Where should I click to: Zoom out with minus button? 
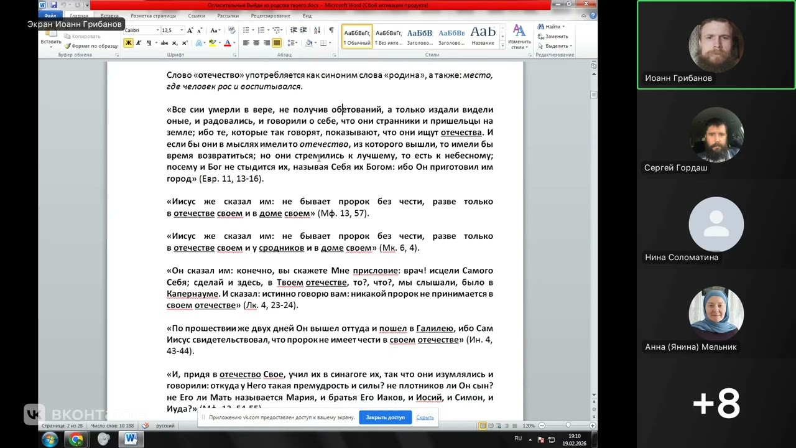pyautogui.click(x=542, y=426)
